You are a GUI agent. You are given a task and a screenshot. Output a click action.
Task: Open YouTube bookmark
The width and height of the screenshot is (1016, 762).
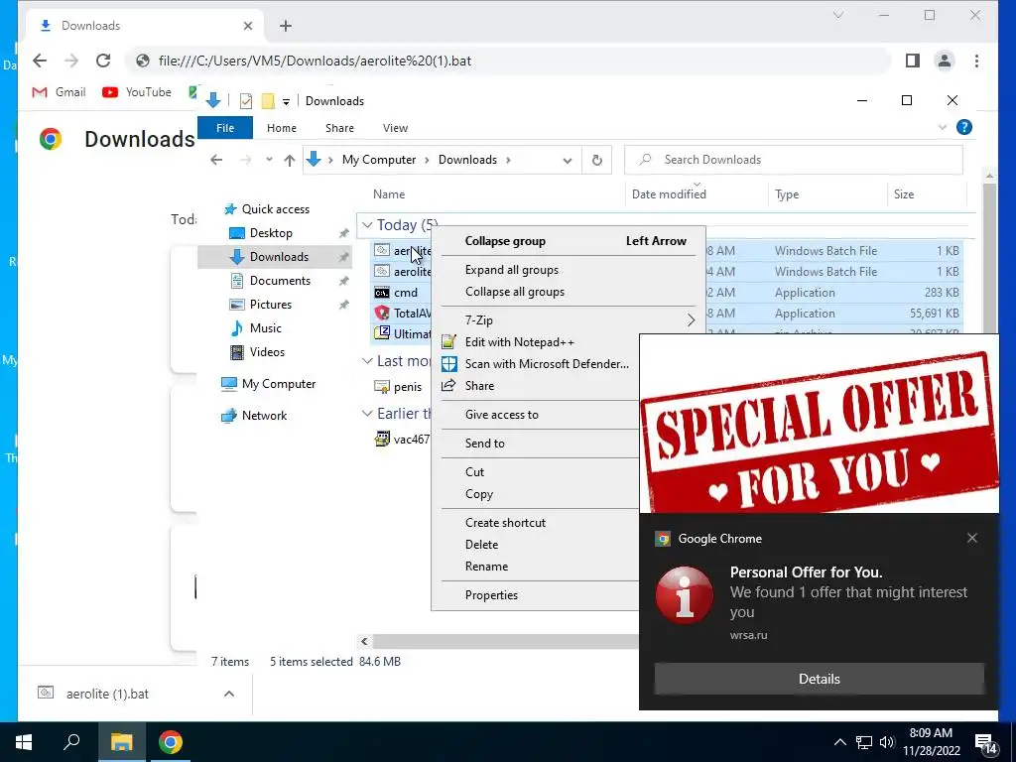[137, 92]
